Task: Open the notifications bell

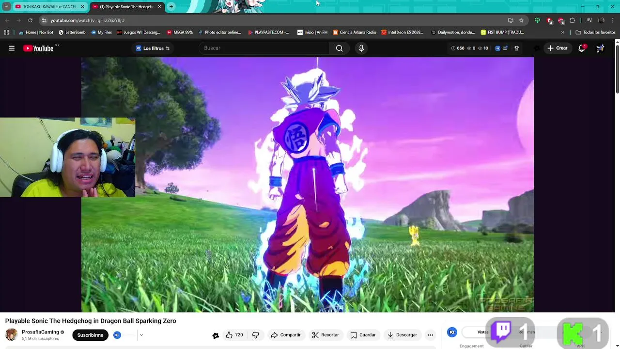Action: [582, 48]
